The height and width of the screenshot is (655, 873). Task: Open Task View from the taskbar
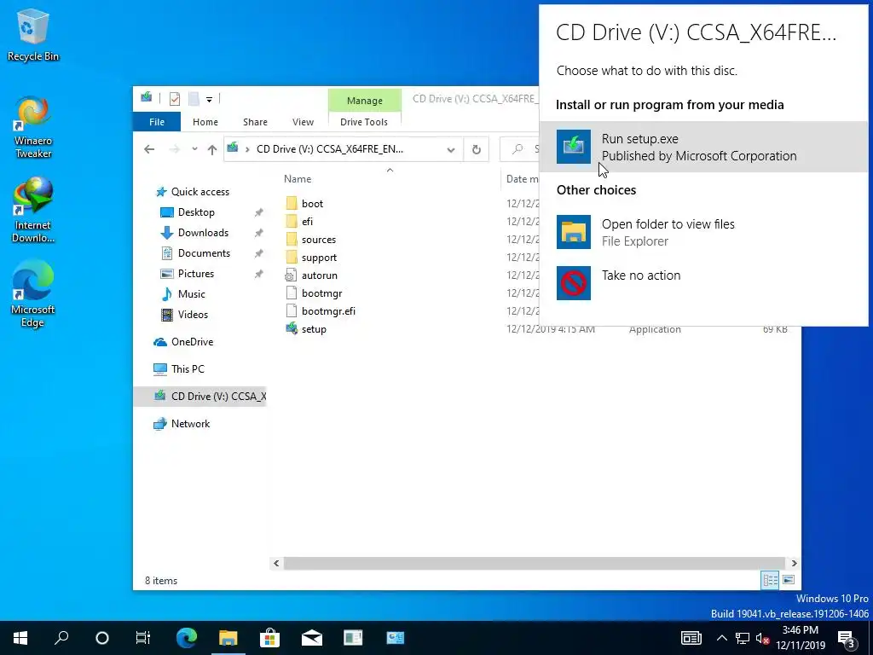(x=143, y=638)
